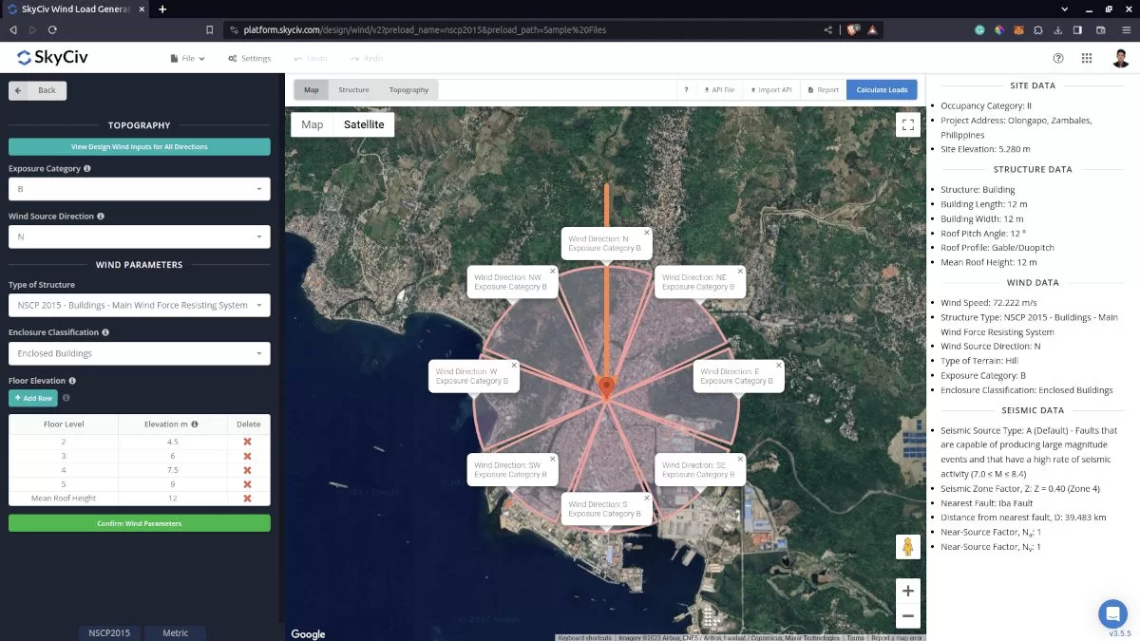Toggle the Metric units button

click(176, 632)
